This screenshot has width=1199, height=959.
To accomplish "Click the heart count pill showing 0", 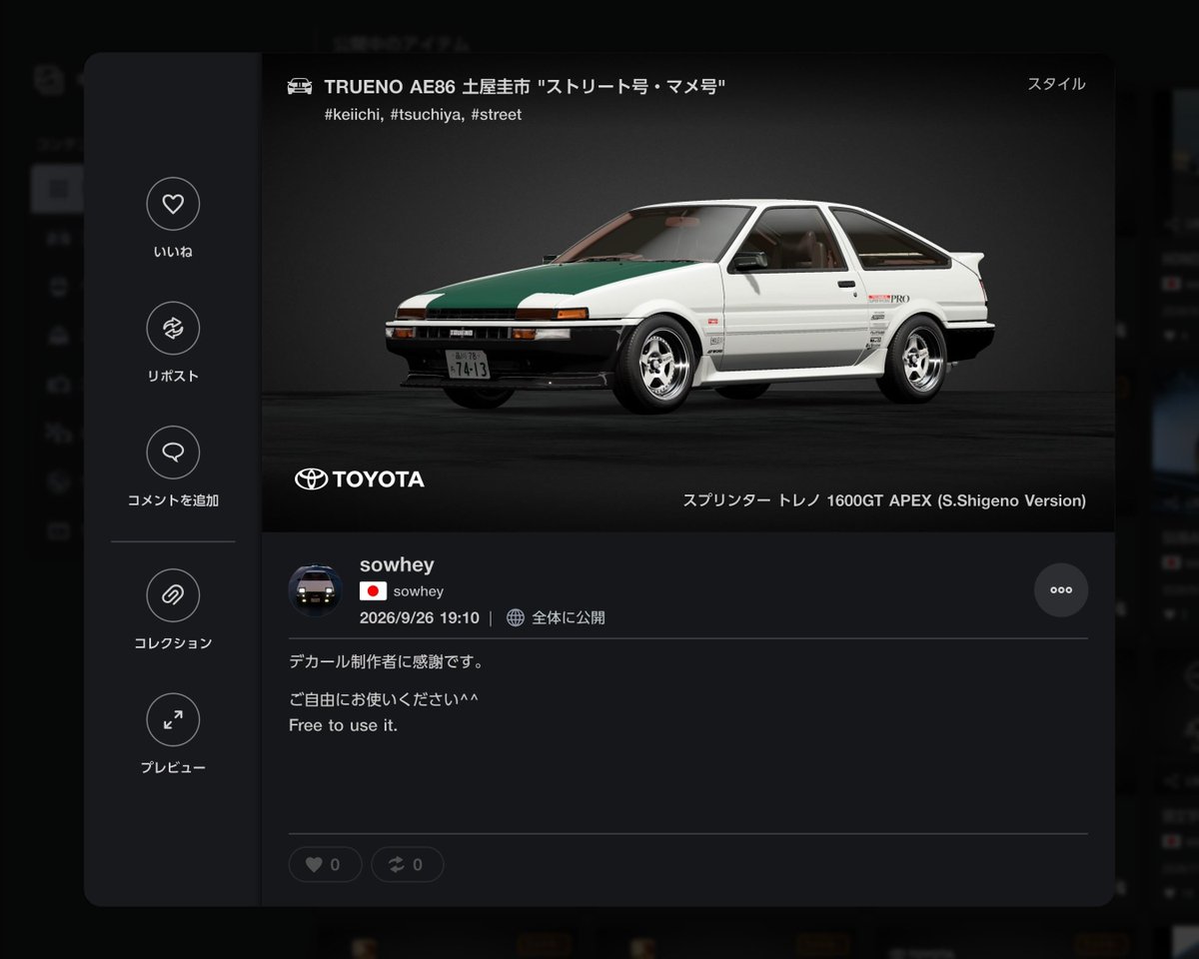I will tap(325, 865).
